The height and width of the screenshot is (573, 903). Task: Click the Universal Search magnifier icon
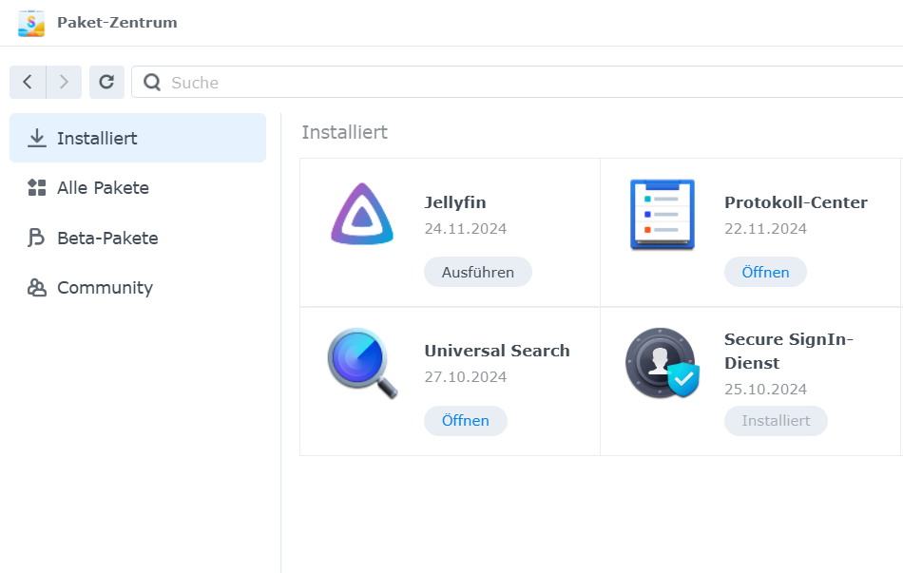[363, 363]
